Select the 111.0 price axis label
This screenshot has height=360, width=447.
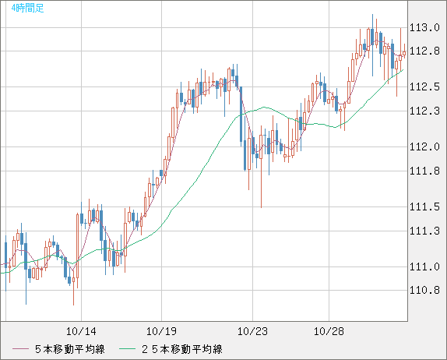click(424, 266)
